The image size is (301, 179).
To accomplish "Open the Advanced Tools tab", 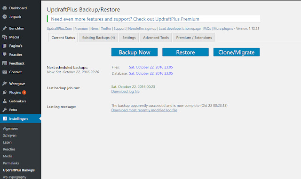I will [156, 38].
